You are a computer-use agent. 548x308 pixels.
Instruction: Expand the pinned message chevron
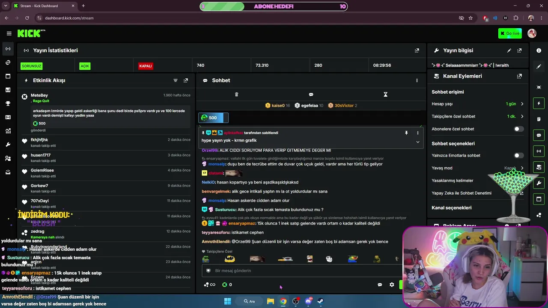[418, 142]
